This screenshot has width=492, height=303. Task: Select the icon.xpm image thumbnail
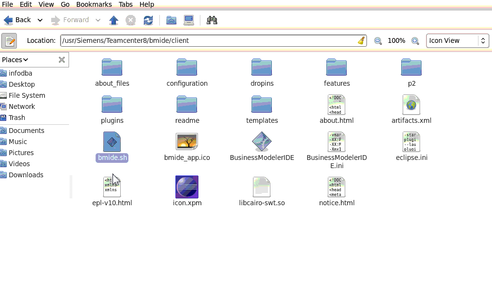[x=187, y=187]
